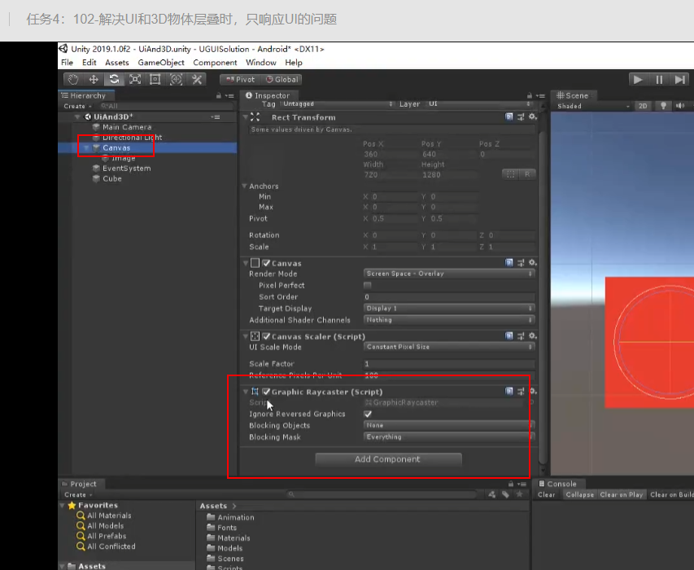Screen dimensions: 694x570
Task: Select the Hand tool in the toolbar
Action: [73, 80]
